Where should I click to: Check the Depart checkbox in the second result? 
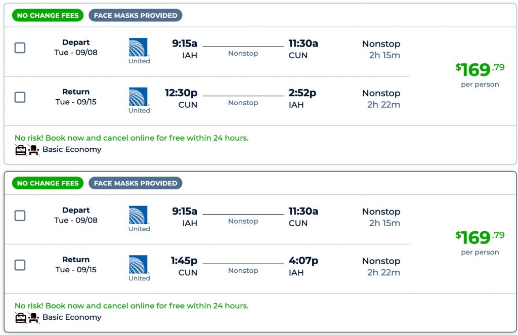[20, 216]
